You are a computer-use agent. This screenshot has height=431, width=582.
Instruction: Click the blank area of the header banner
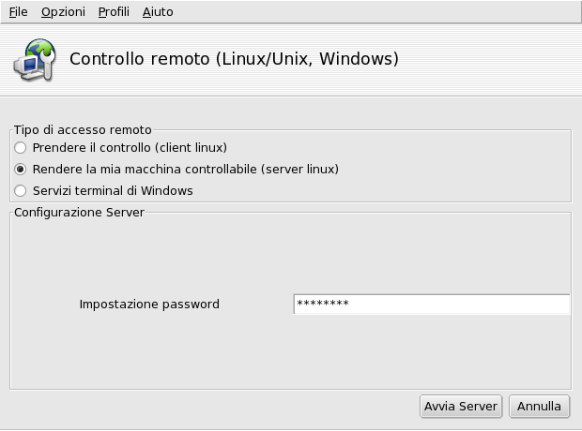[x=498, y=59]
